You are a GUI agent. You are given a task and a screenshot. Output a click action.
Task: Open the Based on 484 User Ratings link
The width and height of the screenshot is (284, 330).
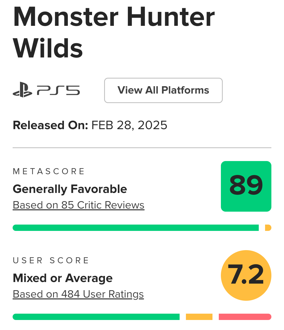pyautogui.click(x=78, y=294)
